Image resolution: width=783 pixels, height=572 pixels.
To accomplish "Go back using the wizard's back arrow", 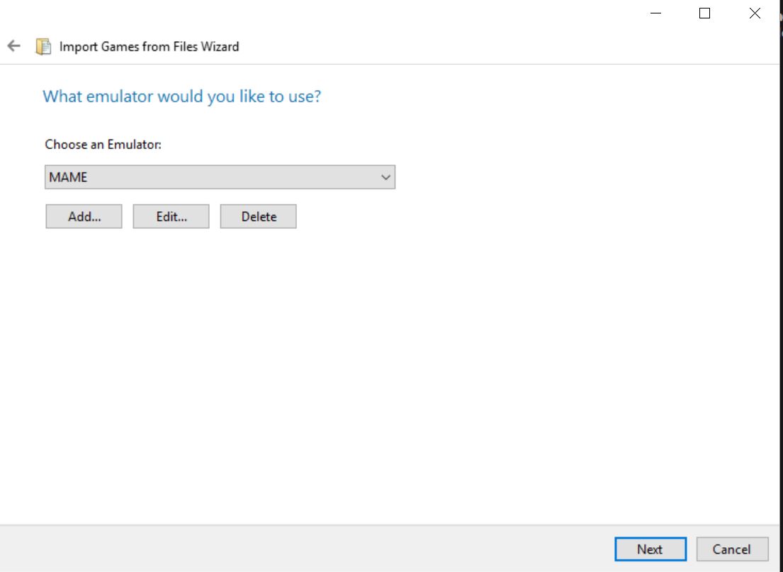I will click(x=13, y=46).
